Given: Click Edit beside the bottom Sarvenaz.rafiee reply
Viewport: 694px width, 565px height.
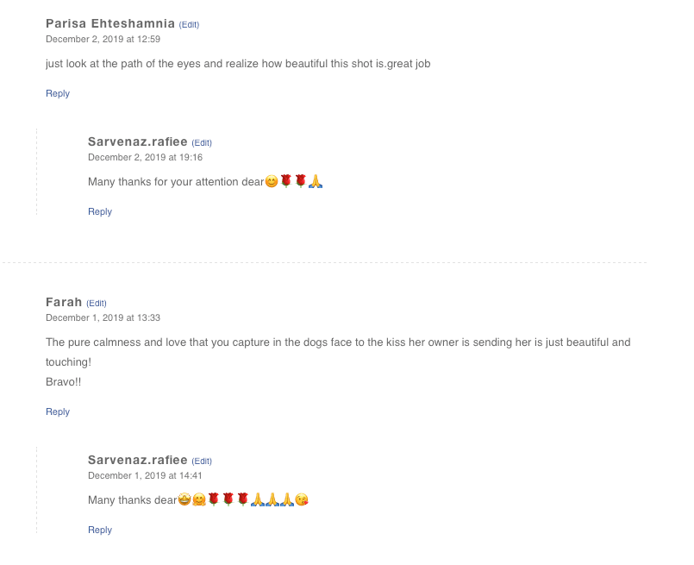Looking at the screenshot, I should click(202, 461).
